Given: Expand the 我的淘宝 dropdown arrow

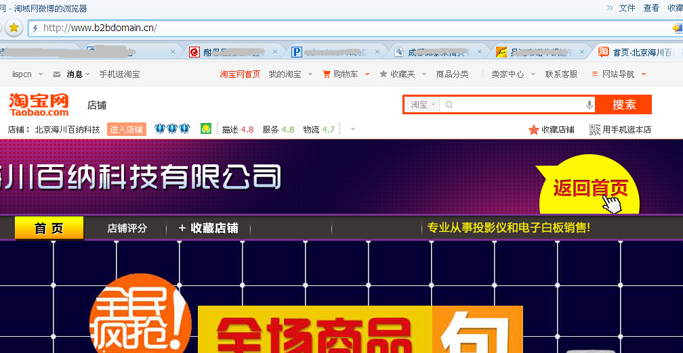Looking at the screenshot, I should coord(310,74).
